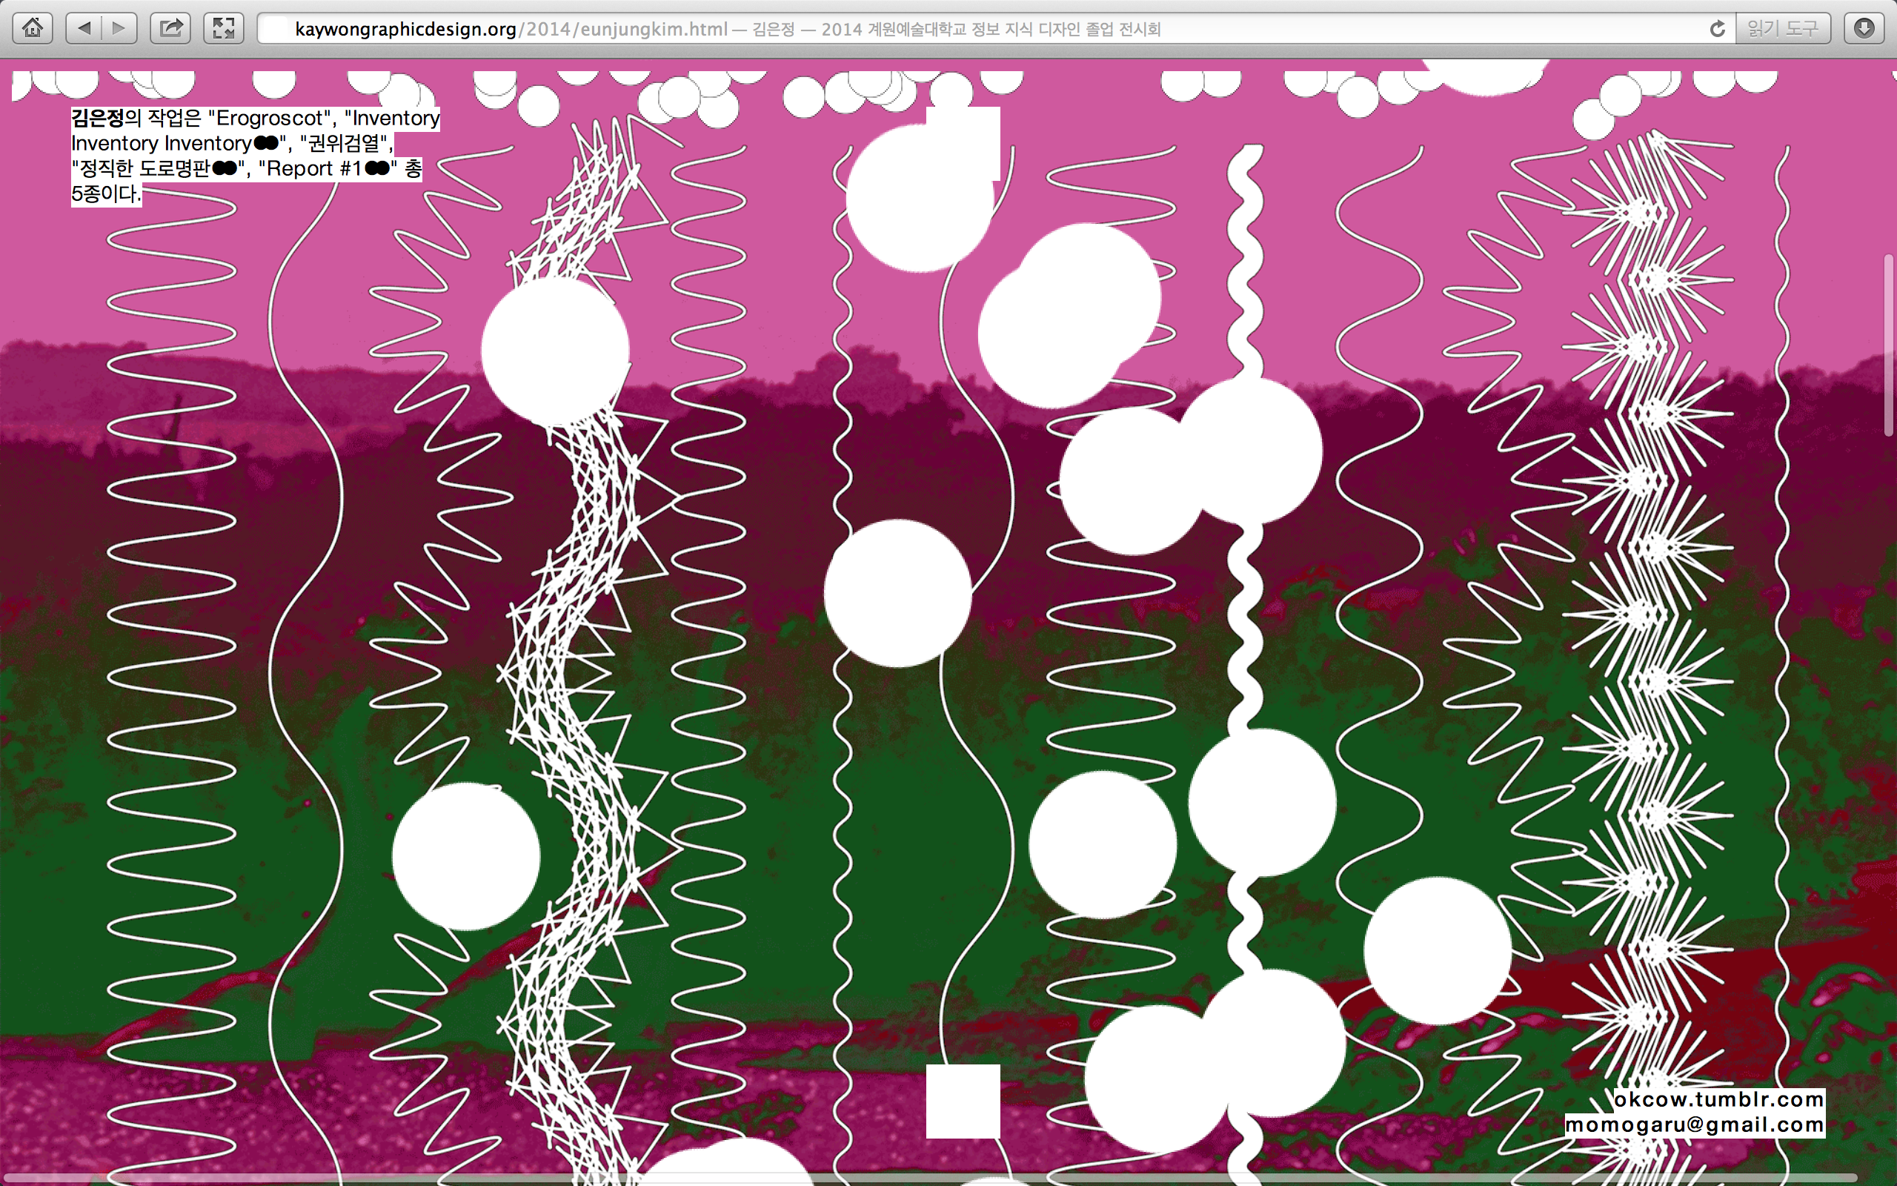Open the Share menu icon
Screen dimensions: 1897x1186
pyautogui.click(x=170, y=28)
